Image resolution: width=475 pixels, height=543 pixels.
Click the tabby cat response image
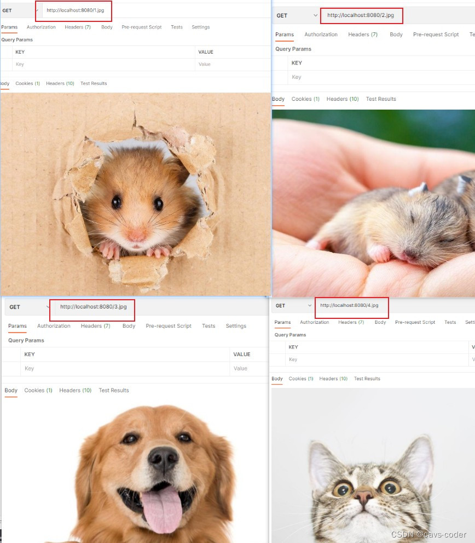tap(373, 465)
